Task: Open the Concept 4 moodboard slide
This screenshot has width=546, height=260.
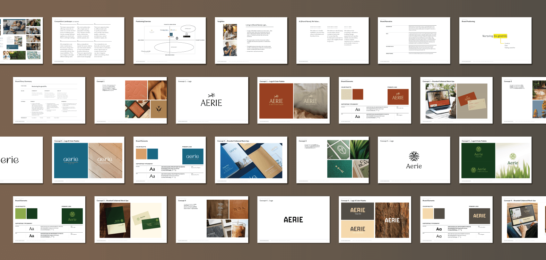Action: click(x=212, y=219)
